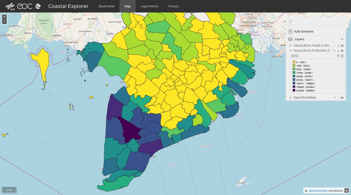Open the OpenStreetMap attribution link

click(x=318, y=191)
